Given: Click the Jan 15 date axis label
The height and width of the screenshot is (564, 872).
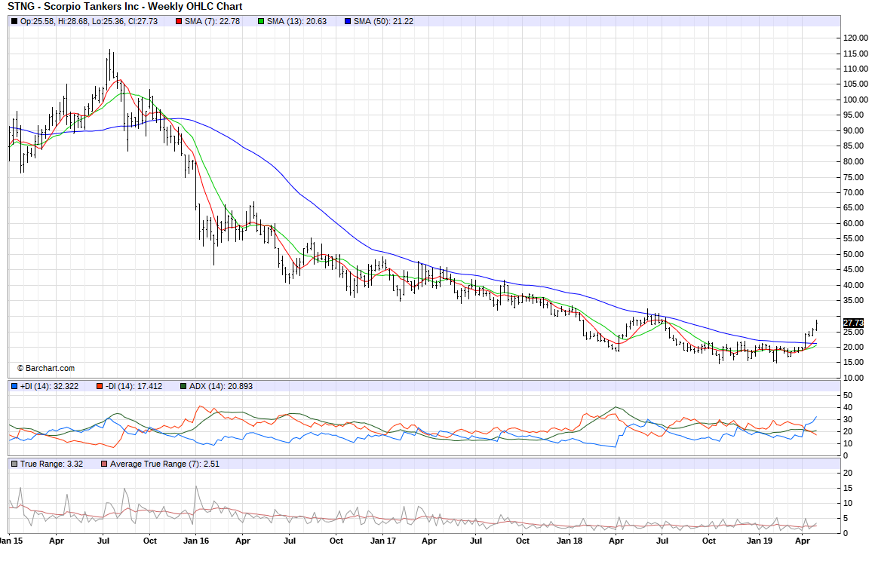Looking at the screenshot, I should [x=11, y=541].
